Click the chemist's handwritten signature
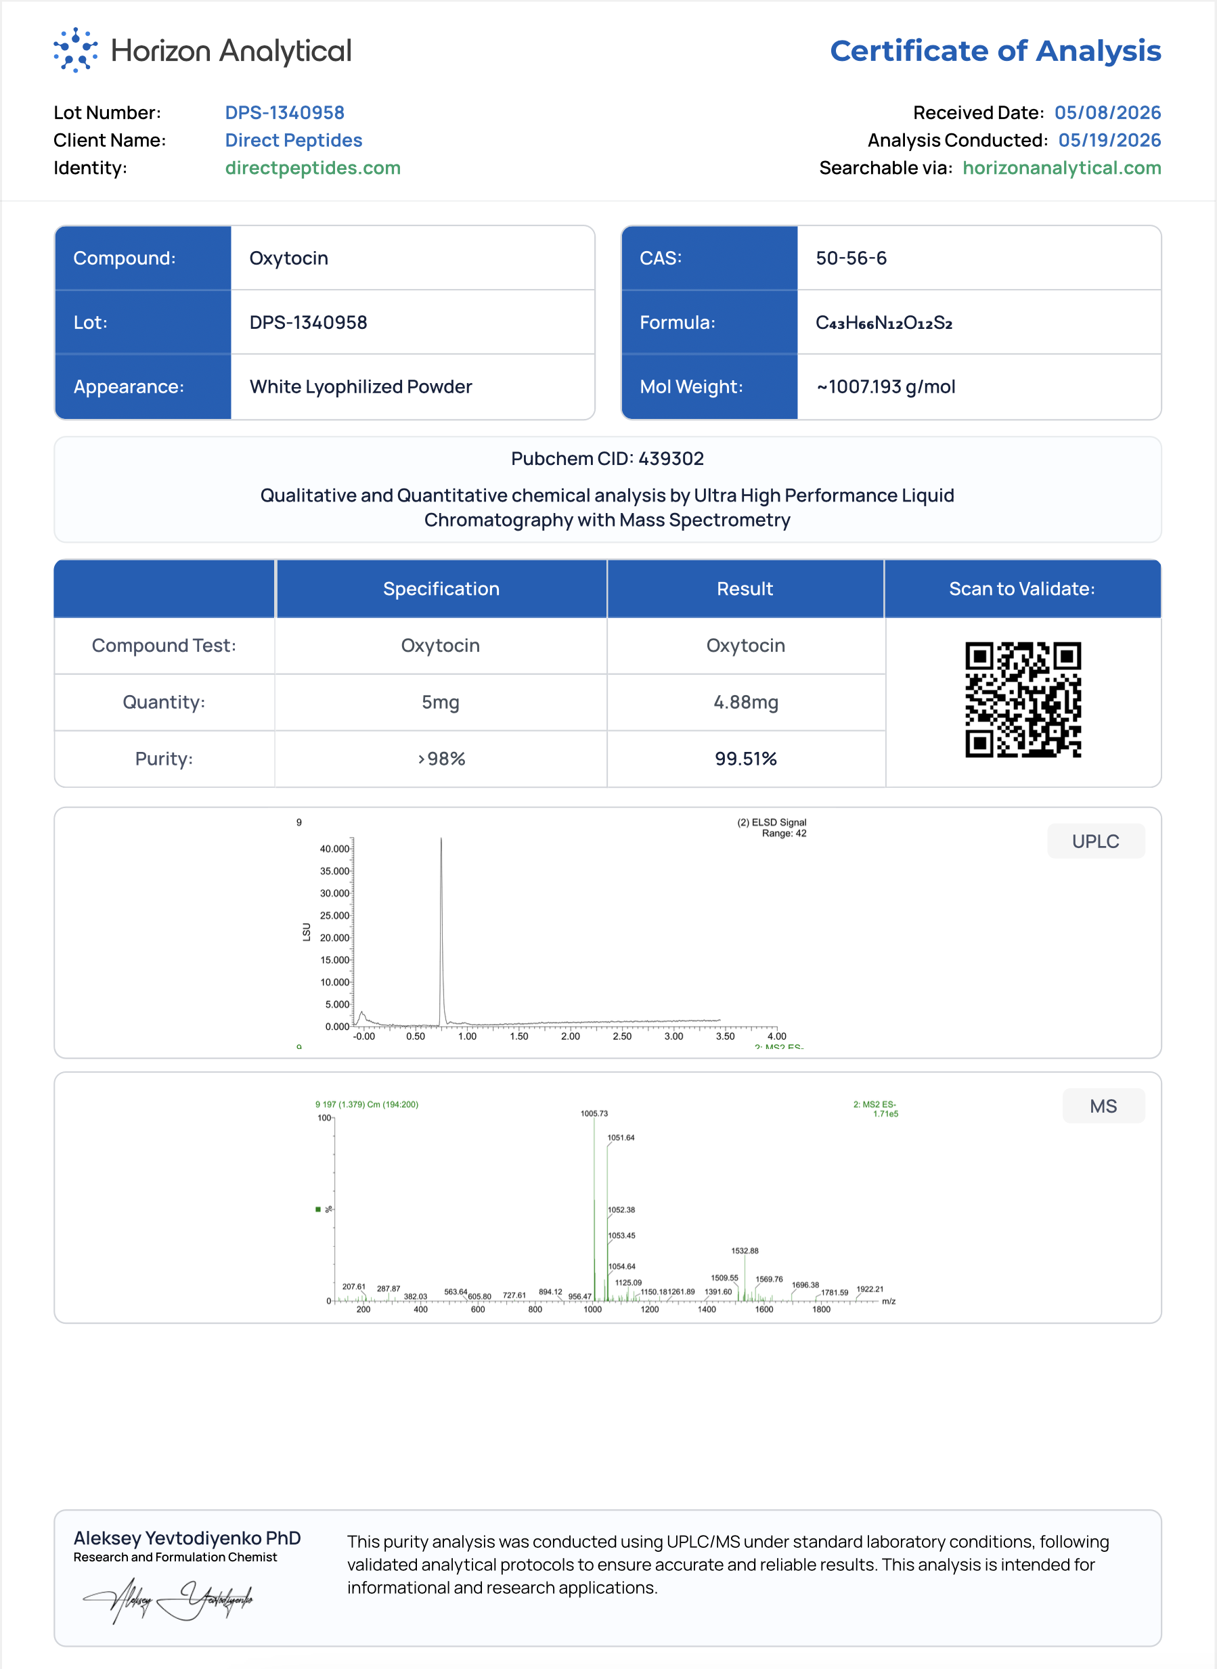 point(168,1600)
